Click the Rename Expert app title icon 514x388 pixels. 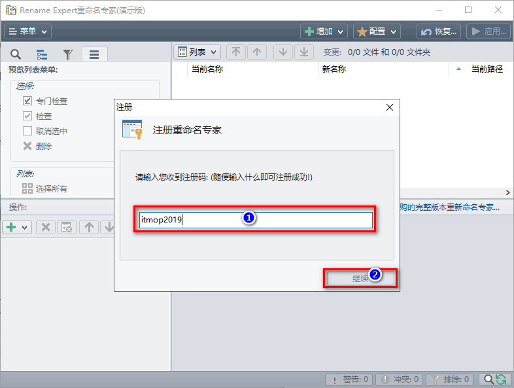click(11, 10)
